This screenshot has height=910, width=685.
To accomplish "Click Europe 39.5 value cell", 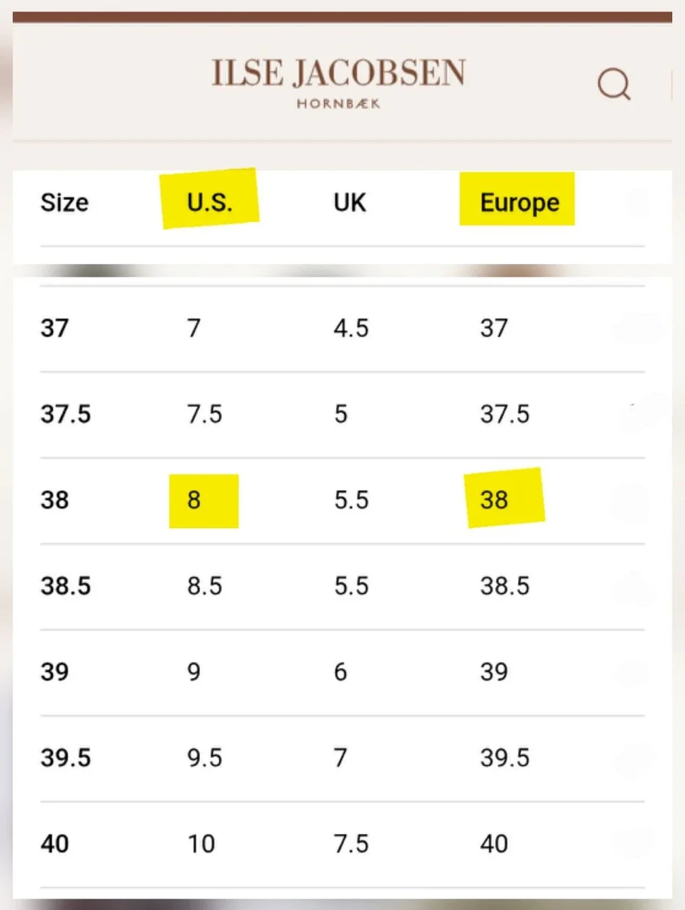I will (505, 758).
